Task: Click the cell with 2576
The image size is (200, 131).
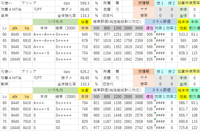Action: click(x=139, y=115)
